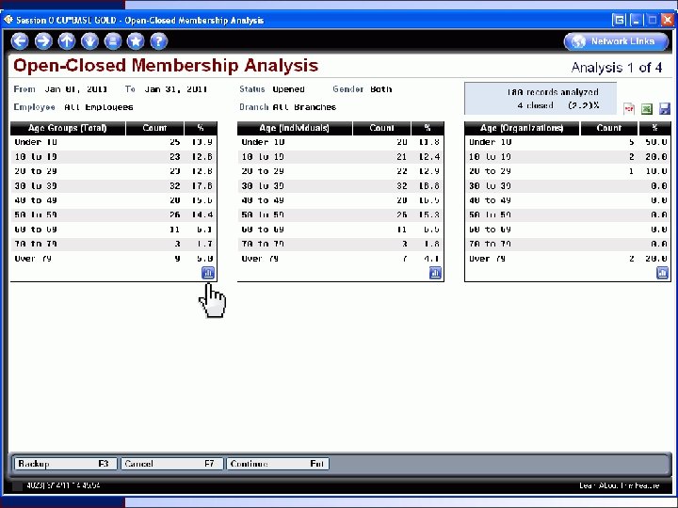Image resolution: width=678 pixels, height=508 pixels.
Task: Select '70 to 79' row in Age (Individuals)
Action: point(341,244)
